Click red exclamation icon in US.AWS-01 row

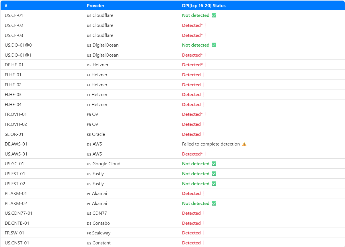coord(206,154)
